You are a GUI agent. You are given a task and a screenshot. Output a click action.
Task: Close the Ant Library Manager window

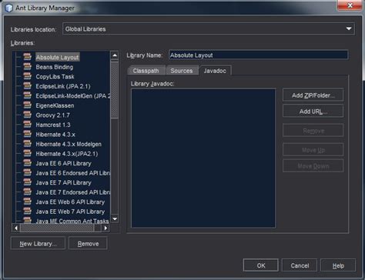(x=350, y=5)
